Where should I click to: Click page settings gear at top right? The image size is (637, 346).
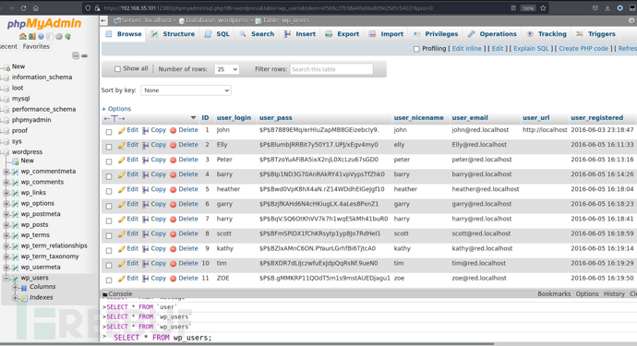pos(631,20)
